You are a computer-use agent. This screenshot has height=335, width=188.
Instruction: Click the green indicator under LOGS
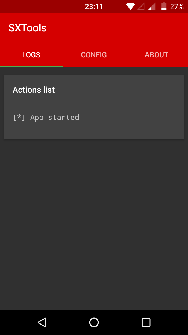tap(31, 66)
